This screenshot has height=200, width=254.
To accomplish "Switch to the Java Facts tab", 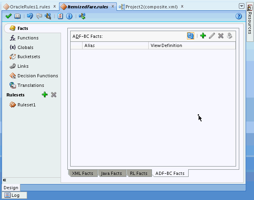I will [x=112, y=173].
